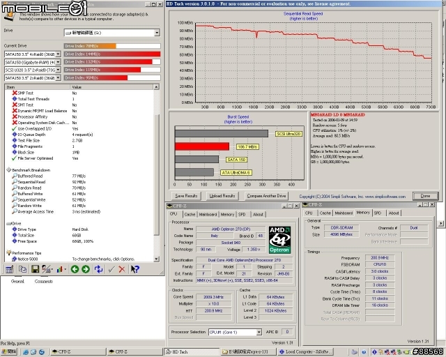Click the What's This help cursor icon

click(134, 269)
